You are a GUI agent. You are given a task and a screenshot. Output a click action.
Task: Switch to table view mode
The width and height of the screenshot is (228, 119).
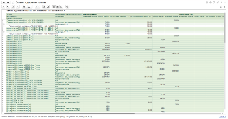click(54, 7)
